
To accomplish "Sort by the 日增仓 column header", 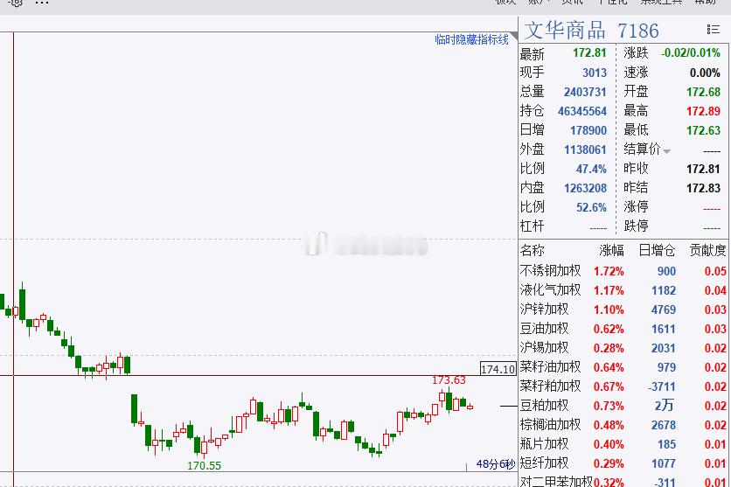I will [x=657, y=251].
